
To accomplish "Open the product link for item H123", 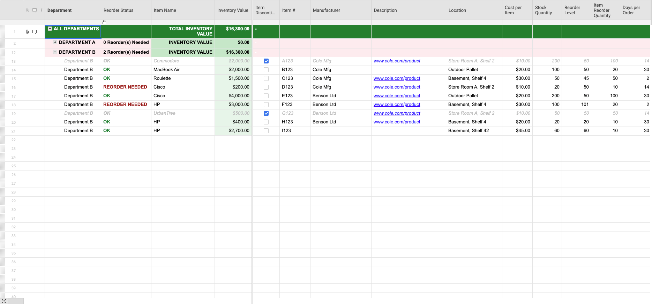I will click(397, 122).
